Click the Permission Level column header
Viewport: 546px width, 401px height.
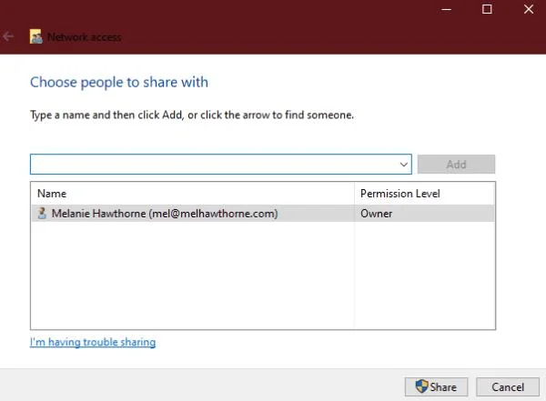click(424, 194)
